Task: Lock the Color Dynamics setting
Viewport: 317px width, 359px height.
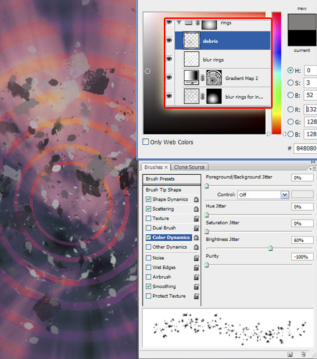Action: pos(196,238)
